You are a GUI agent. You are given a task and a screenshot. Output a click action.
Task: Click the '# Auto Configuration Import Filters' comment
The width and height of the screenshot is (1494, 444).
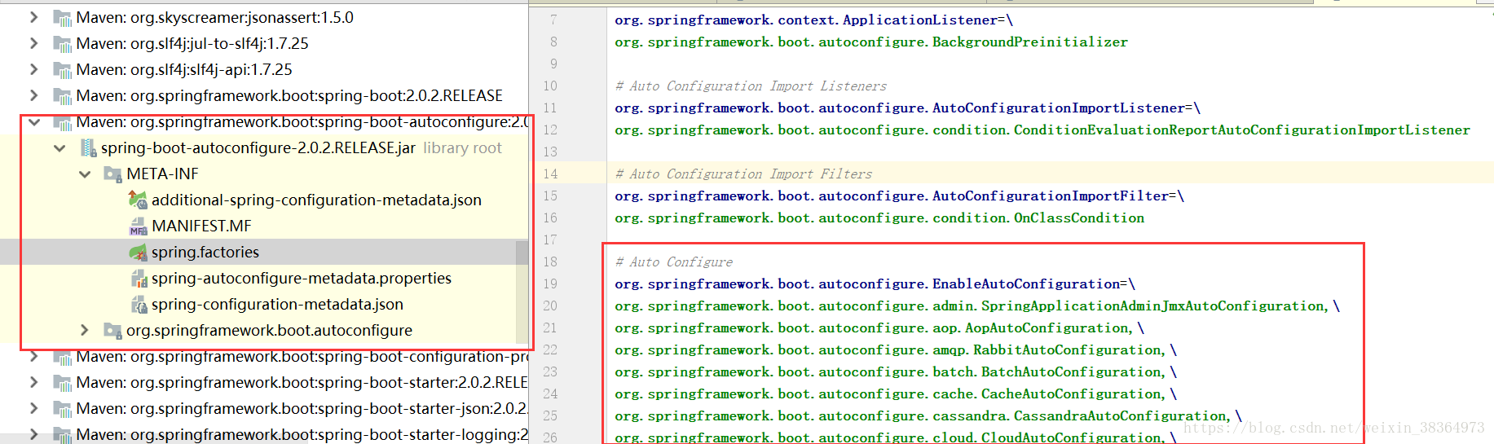pos(743,174)
